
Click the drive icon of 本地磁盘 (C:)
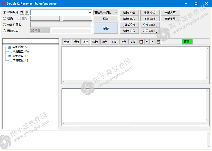10,47
